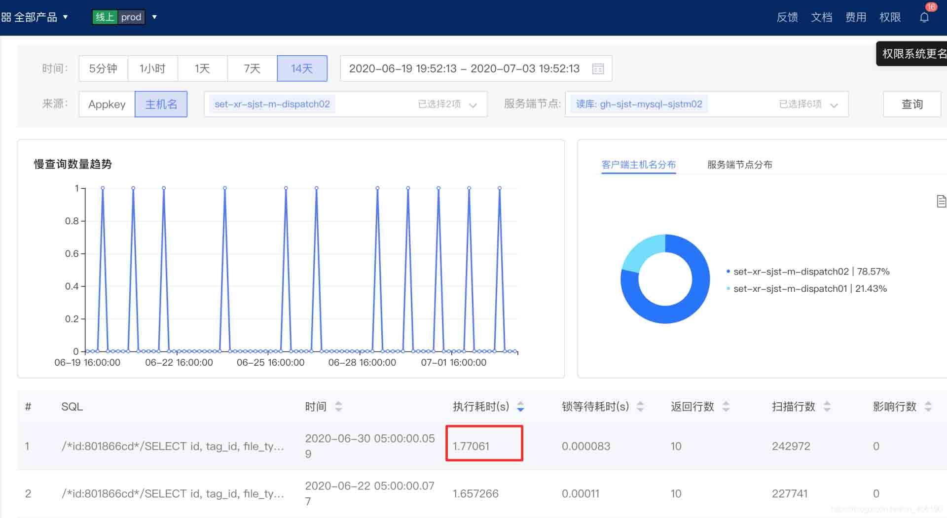Click the notification bell icon

(x=924, y=17)
